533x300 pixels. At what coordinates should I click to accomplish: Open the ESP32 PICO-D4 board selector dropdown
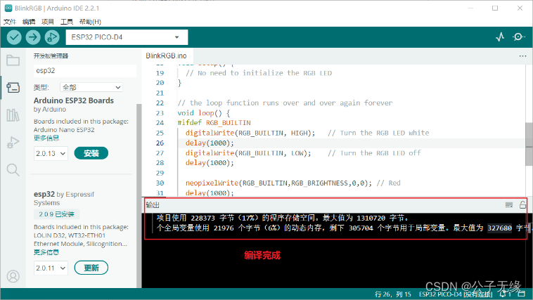(127, 37)
